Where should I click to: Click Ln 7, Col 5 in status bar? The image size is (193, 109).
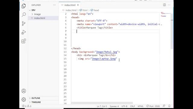coord(102,106)
